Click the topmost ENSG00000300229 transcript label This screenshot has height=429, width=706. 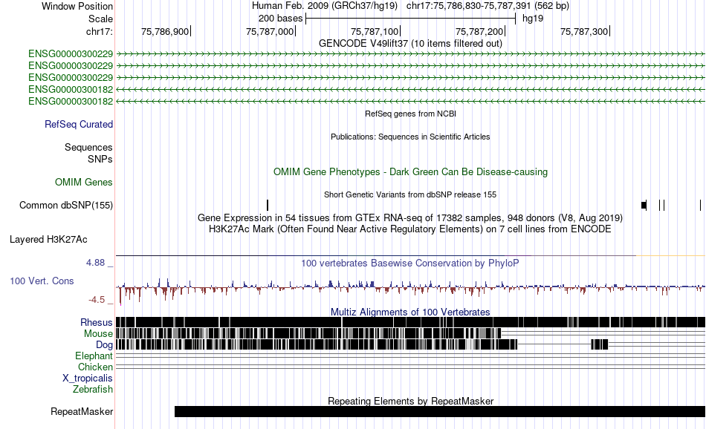click(71, 54)
